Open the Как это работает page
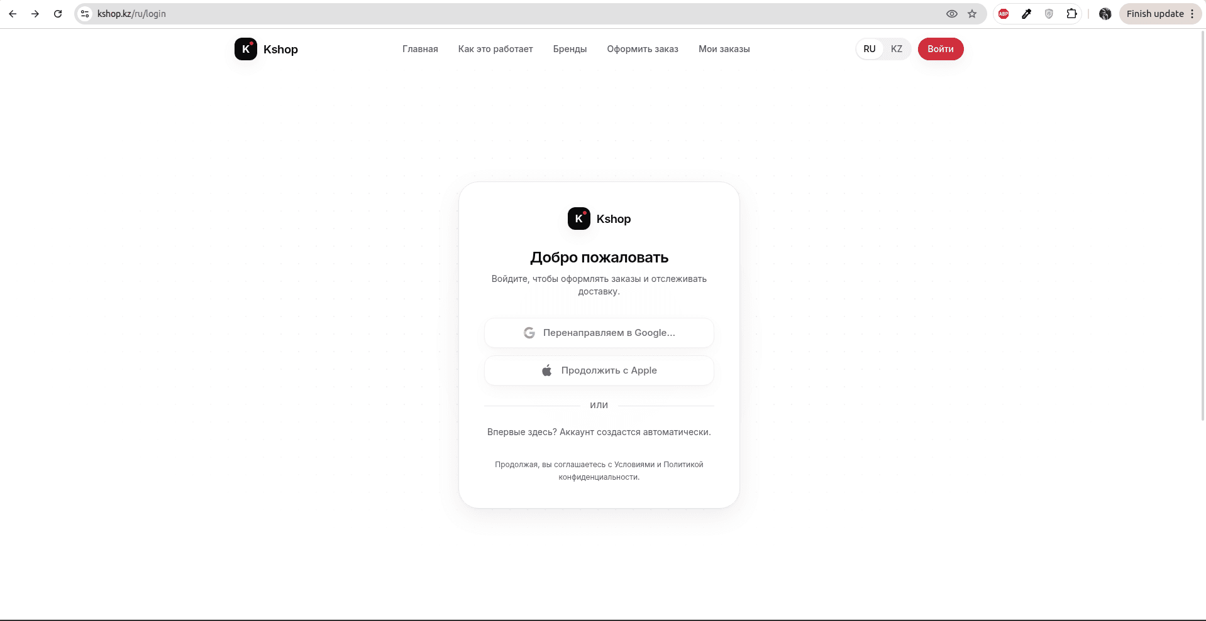1206x621 pixels. (495, 49)
